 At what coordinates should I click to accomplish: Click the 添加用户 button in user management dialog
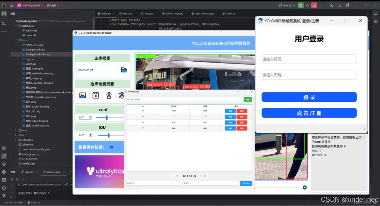tap(246, 183)
